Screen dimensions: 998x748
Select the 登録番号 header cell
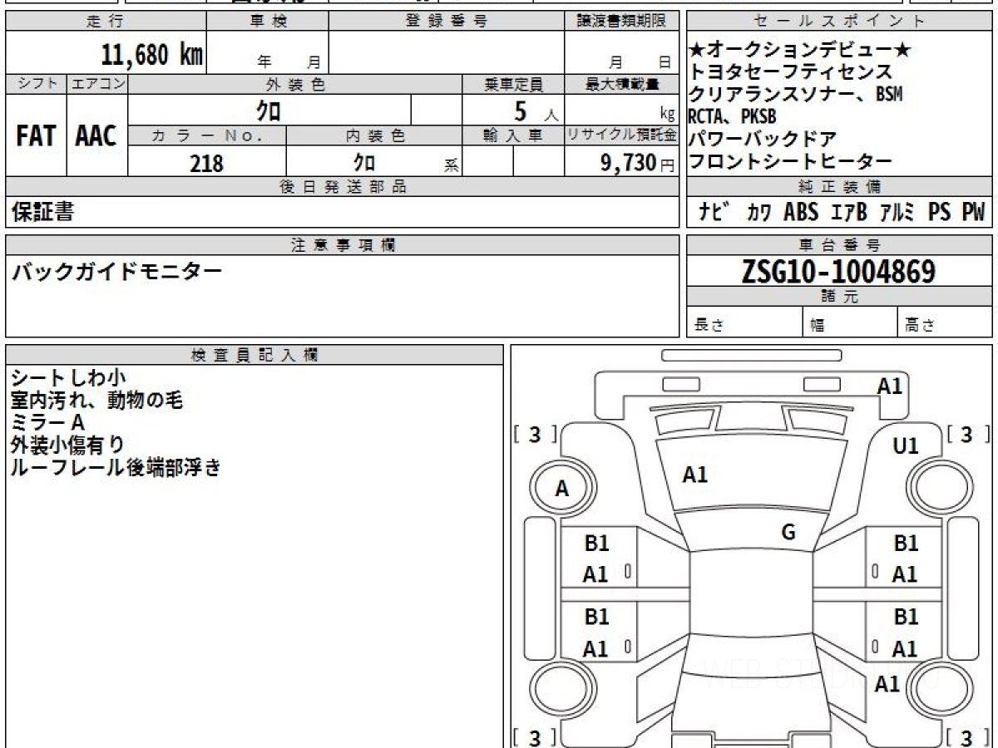point(446,22)
